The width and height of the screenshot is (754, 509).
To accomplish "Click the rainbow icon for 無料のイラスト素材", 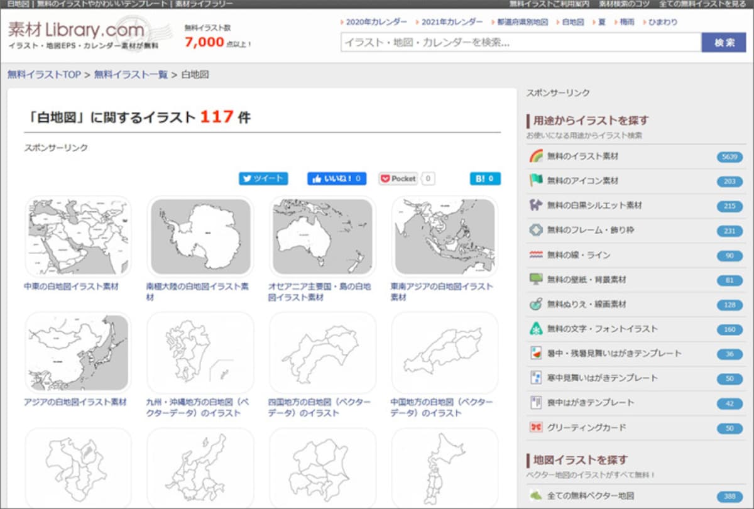I will pos(536,156).
